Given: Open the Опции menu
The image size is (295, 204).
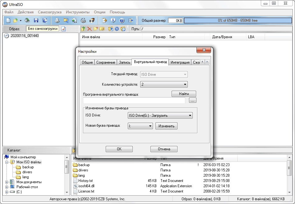Looking at the screenshot, I should click(x=99, y=12).
